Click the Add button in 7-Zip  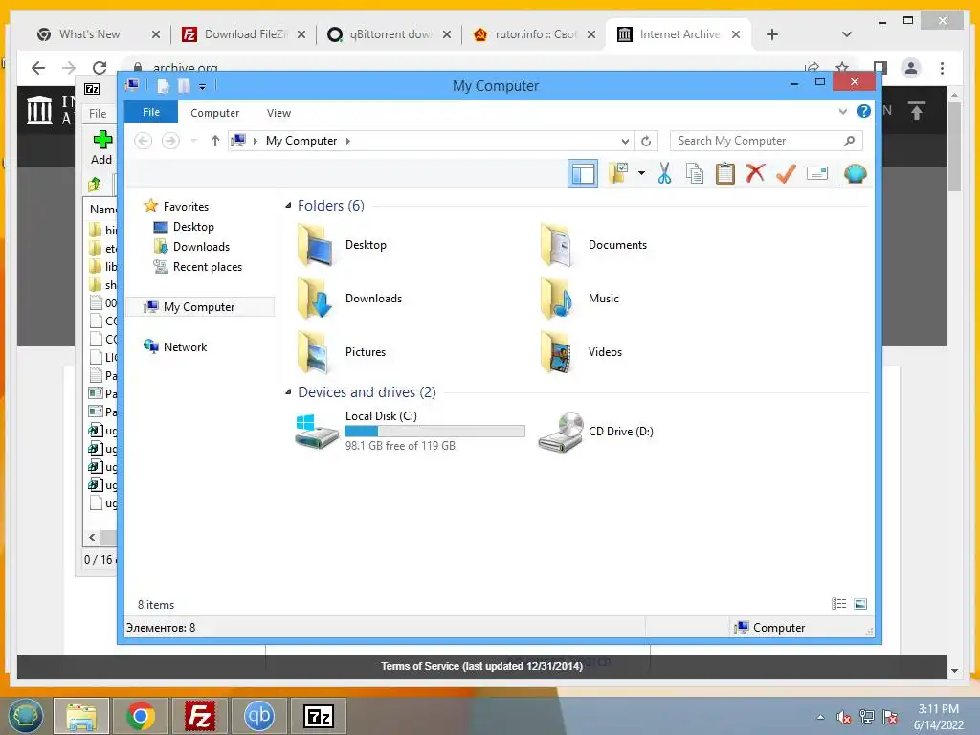[101, 147]
